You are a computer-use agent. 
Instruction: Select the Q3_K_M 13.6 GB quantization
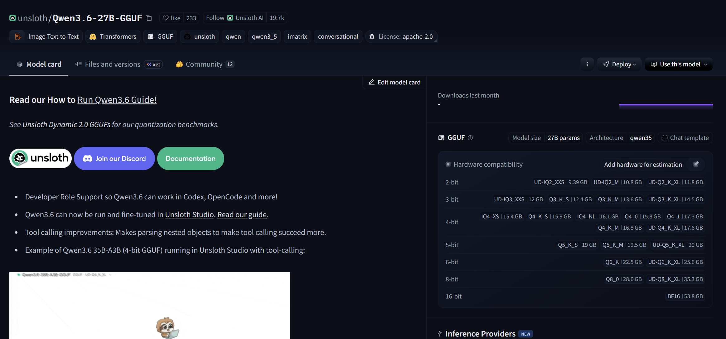click(x=620, y=199)
